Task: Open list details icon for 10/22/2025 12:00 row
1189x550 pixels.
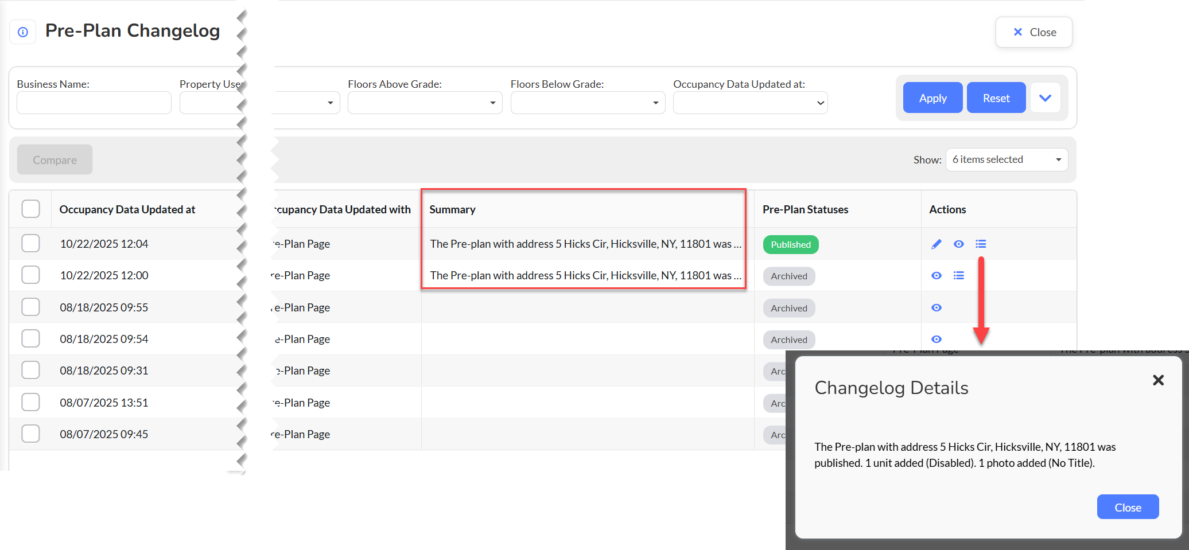Action: [958, 276]
